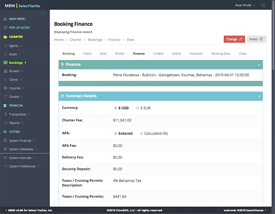Click the dollar icon in Finance header

click(x=62, y=64)
